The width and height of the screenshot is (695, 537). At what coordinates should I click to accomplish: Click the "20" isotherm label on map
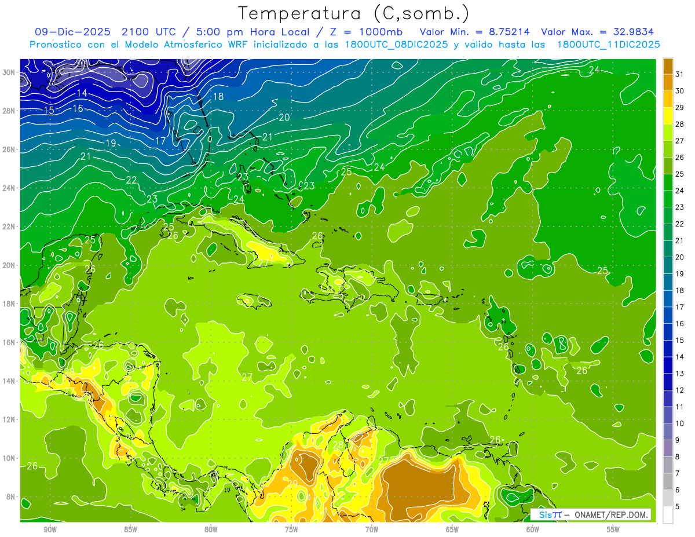coord(284,118)
